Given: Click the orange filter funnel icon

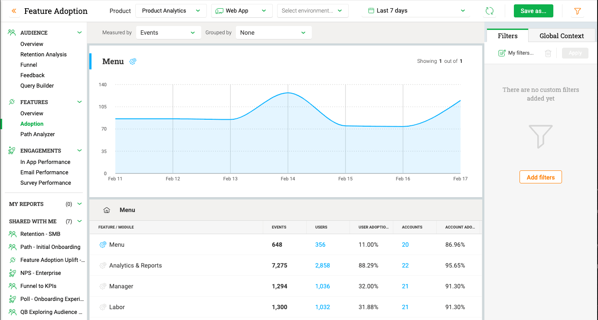Looking at the screenshot, I should 577,11.
